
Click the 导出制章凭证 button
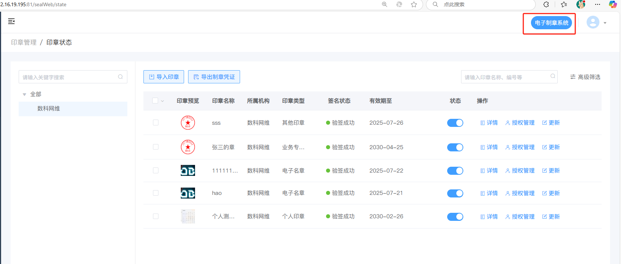[214, 77]
